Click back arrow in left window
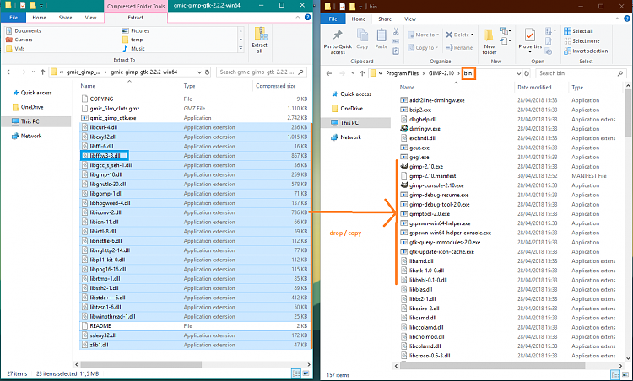Viewport: 633px width, 381px height. 9,72
